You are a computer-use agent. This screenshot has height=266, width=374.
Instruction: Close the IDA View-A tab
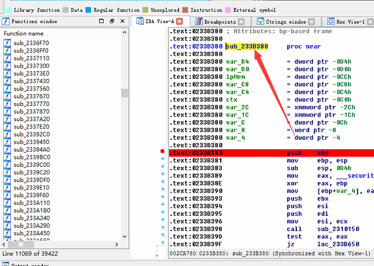pyautogui.click(x=179, y=21)
